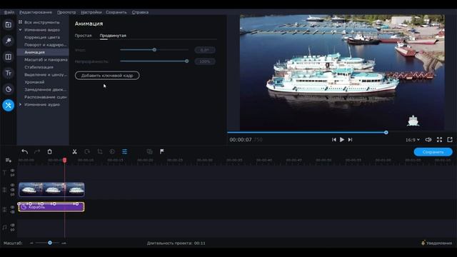Click the add track icon
The width and height of the screenshot is (457, 257).
coord(8,160)
